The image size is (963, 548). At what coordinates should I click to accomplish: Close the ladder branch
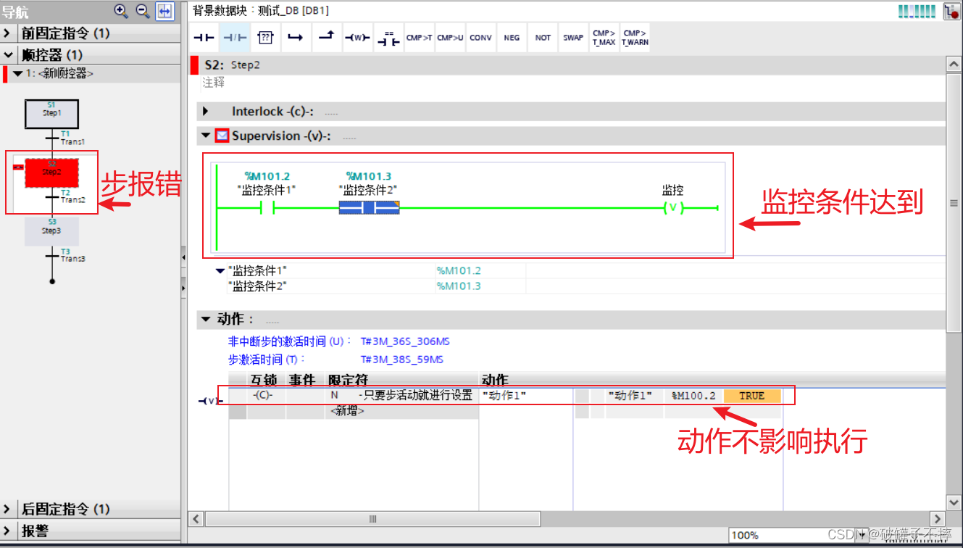[326, 38]
